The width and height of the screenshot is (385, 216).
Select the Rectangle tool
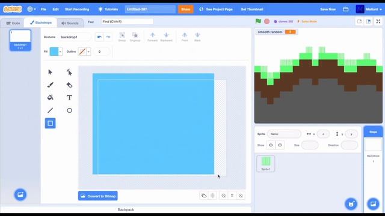point(50,123)
